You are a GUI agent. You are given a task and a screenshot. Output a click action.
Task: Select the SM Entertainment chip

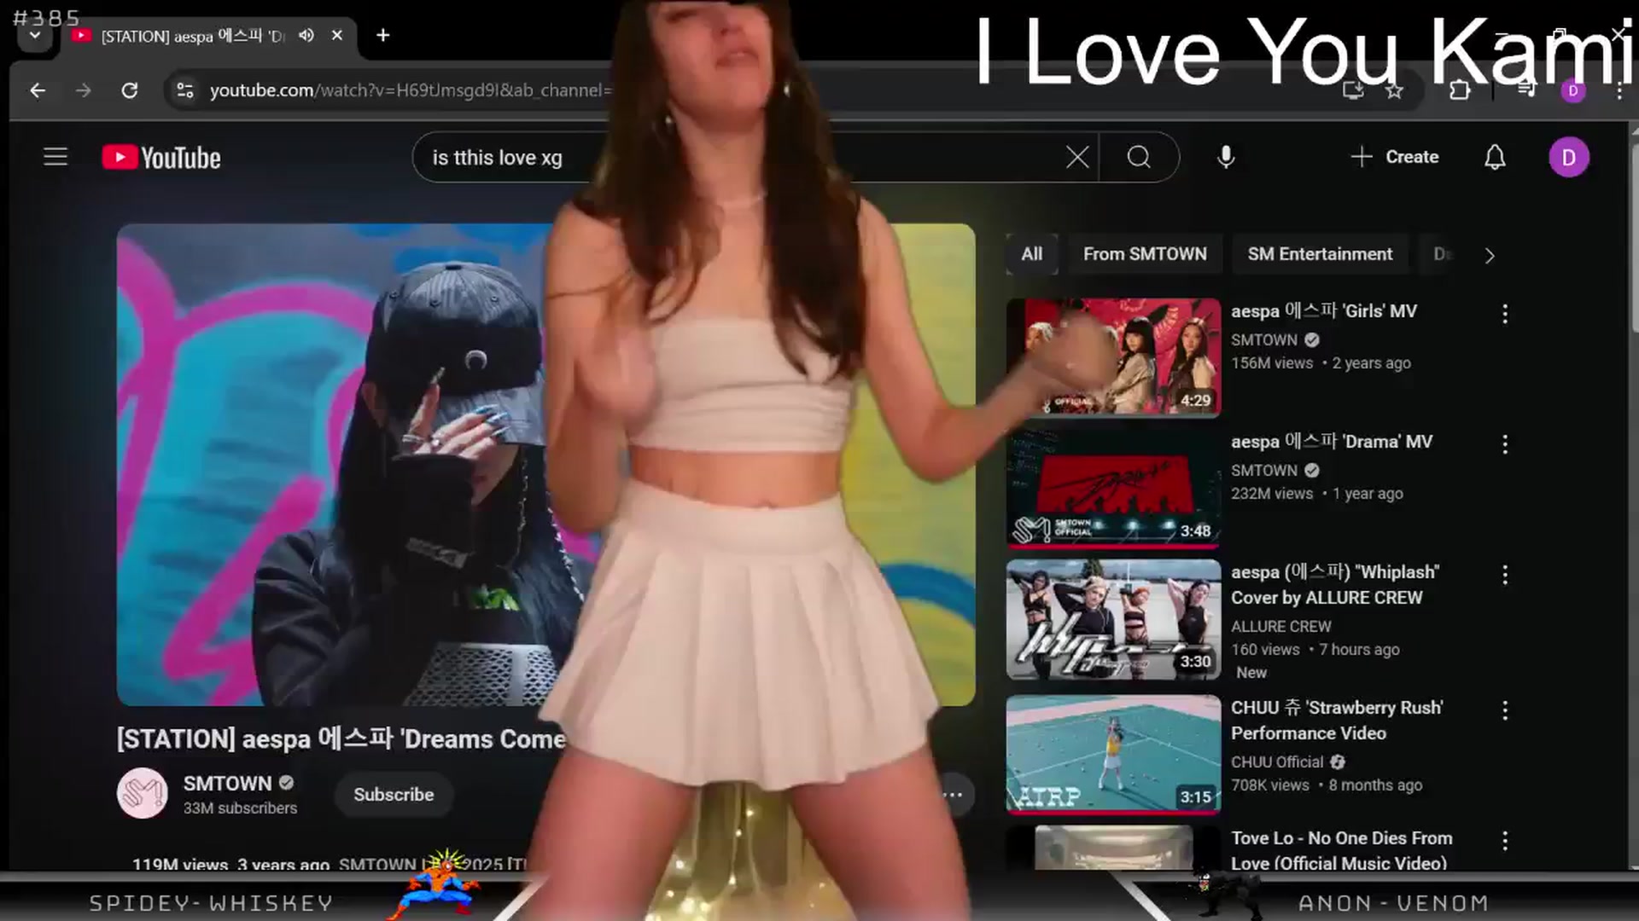click(x=1320, y=254)
